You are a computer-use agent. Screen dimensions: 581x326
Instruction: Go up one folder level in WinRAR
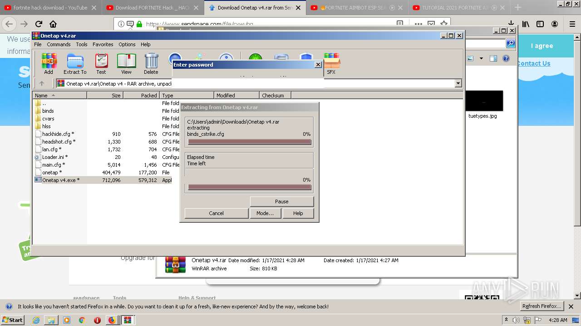coord(42,83)
